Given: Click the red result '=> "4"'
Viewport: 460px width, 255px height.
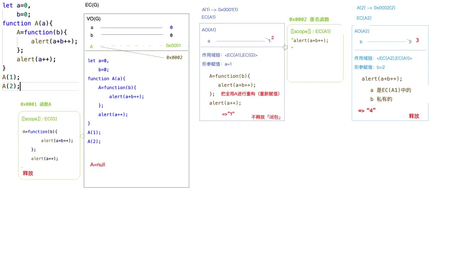Looking at the screenshot, I should pos(367,110).
